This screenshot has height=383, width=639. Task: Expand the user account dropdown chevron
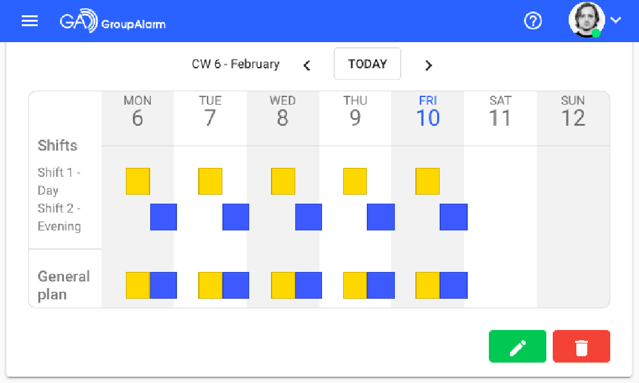tap(616, 20)
